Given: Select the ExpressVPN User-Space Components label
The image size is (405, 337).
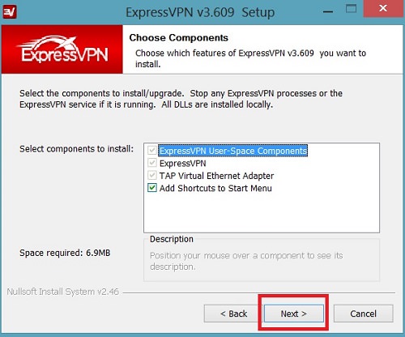Looking at the screenshot, I should 233,151.
